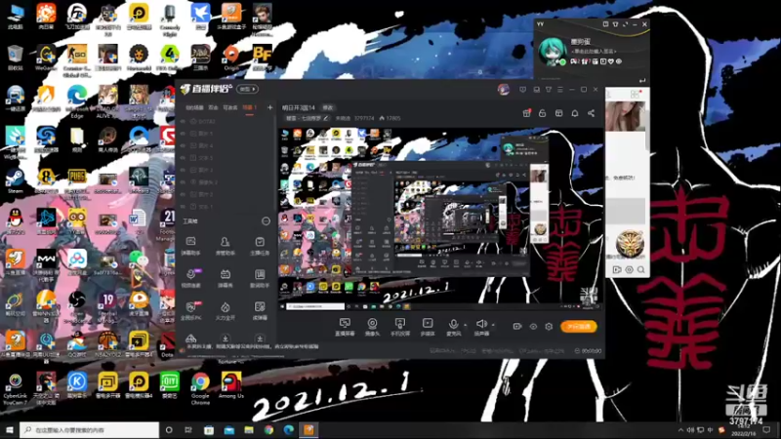Click the magnifier icon at chat panel bottom
Screen dimensions: 781x439
click(641, 270)
